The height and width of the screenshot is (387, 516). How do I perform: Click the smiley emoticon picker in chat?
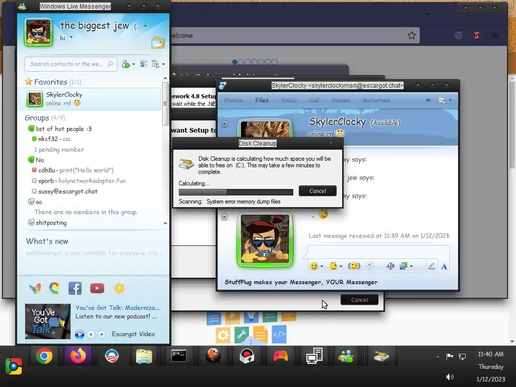click(x=314, y=266)
